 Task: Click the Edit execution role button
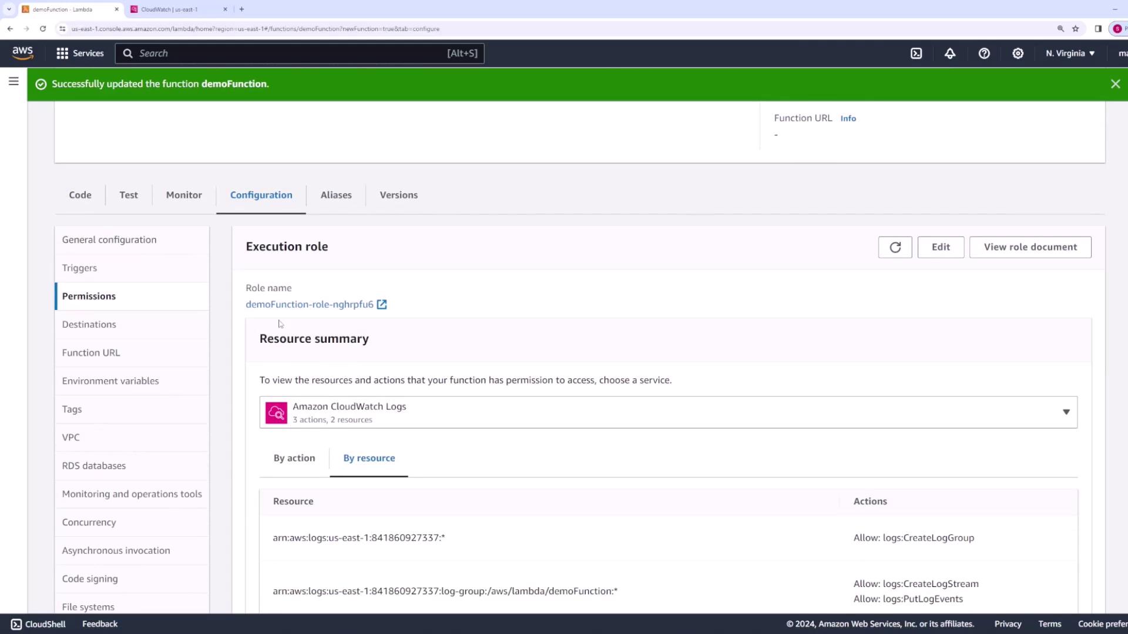pyautogui.click(x=940, y=247)
